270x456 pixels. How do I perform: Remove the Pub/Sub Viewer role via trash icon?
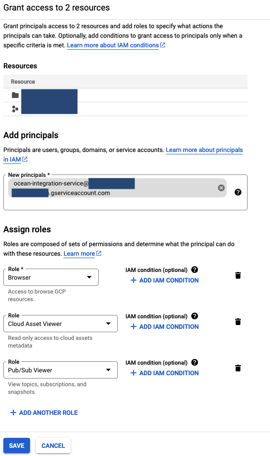tap(238, 368)
